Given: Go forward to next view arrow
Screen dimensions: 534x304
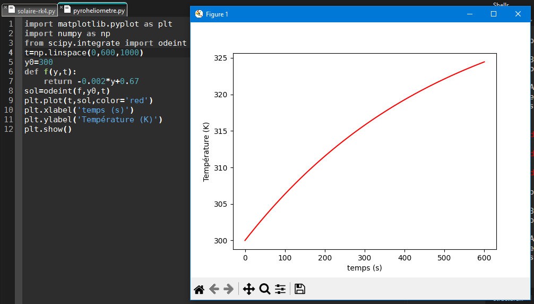Looking at the screenshot, I should pyautogui.click(x=229, y=289).
